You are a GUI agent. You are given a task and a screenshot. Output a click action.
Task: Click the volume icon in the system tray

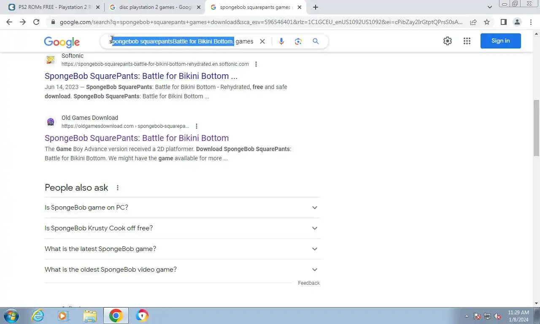497,316
